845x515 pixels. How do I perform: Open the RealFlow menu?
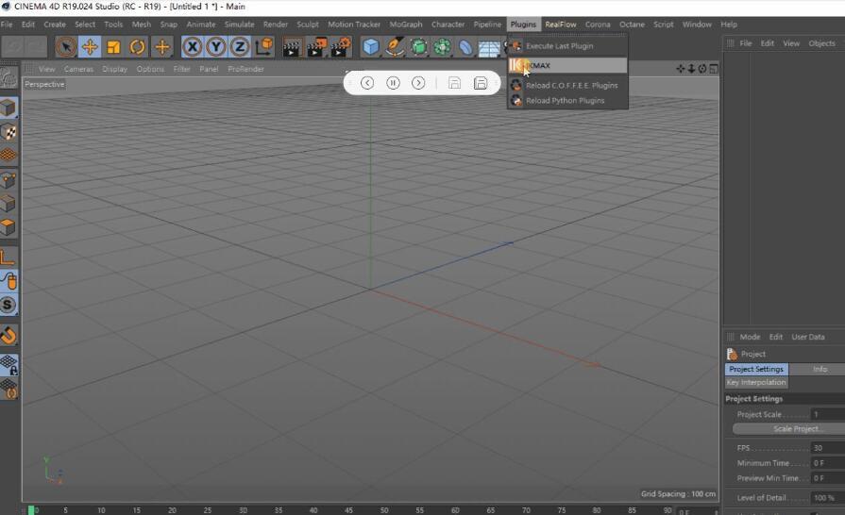tap(561, 25)
